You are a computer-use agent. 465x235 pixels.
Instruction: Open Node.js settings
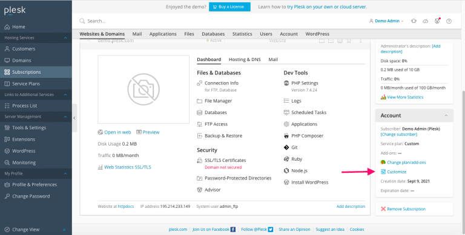tap(299, 171)
